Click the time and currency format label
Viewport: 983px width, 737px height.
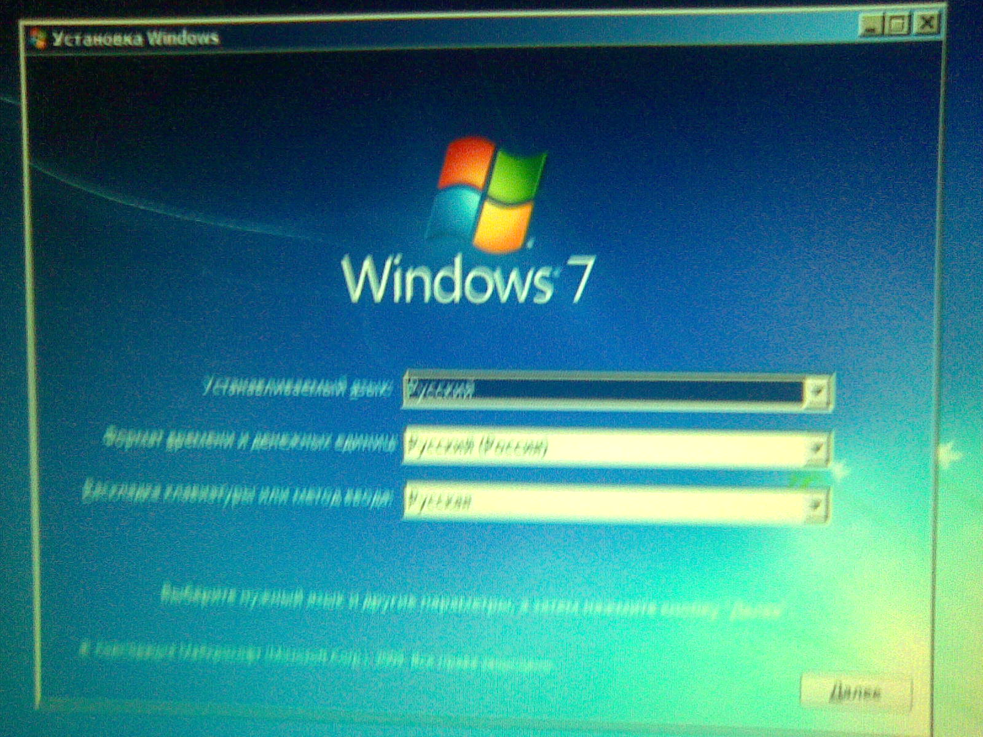[x=250, y=439]
